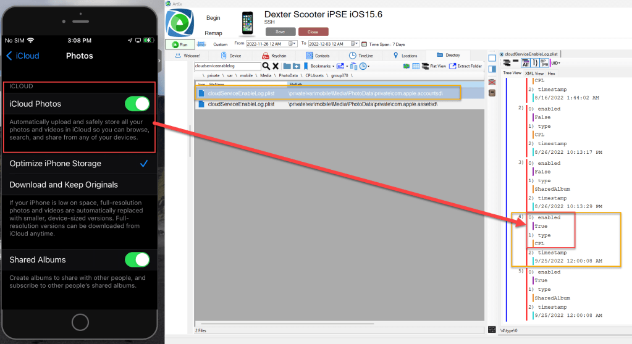632x344 pixels.
Task: Click the add new folder icon
Action: click(x=297, y=66)
